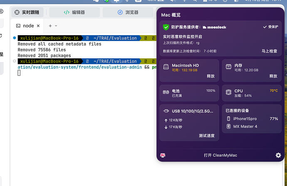This screenshot has width=287, height=186.
Task: Click the CleanMyMac app icon at the panel bottom
Action: [163, 155]
